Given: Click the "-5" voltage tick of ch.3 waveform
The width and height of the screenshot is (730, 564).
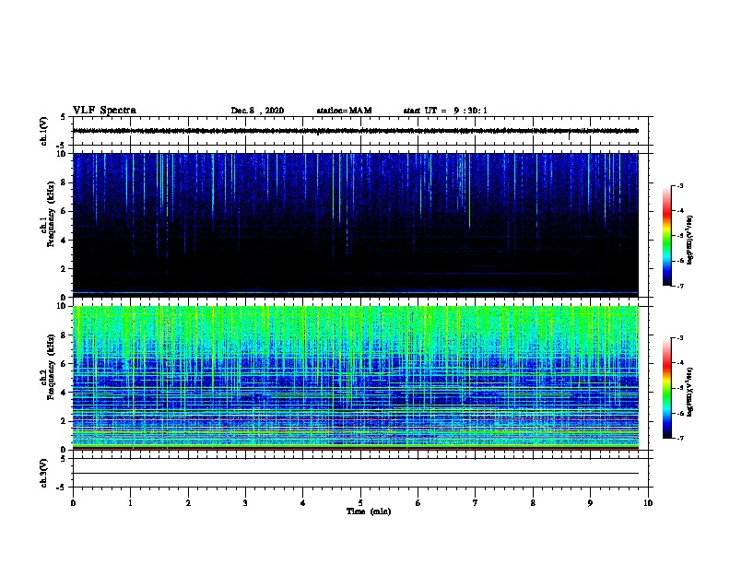Looking at the screenshot, I should tap(62, 488).
